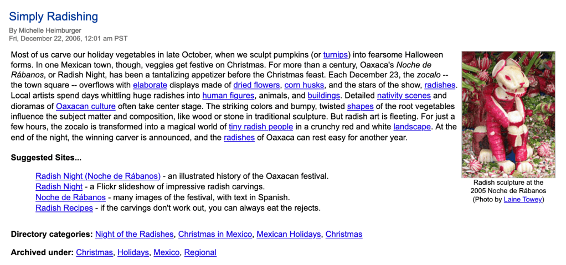Select Mexican Holidays directory category

[x=289, y=234]
